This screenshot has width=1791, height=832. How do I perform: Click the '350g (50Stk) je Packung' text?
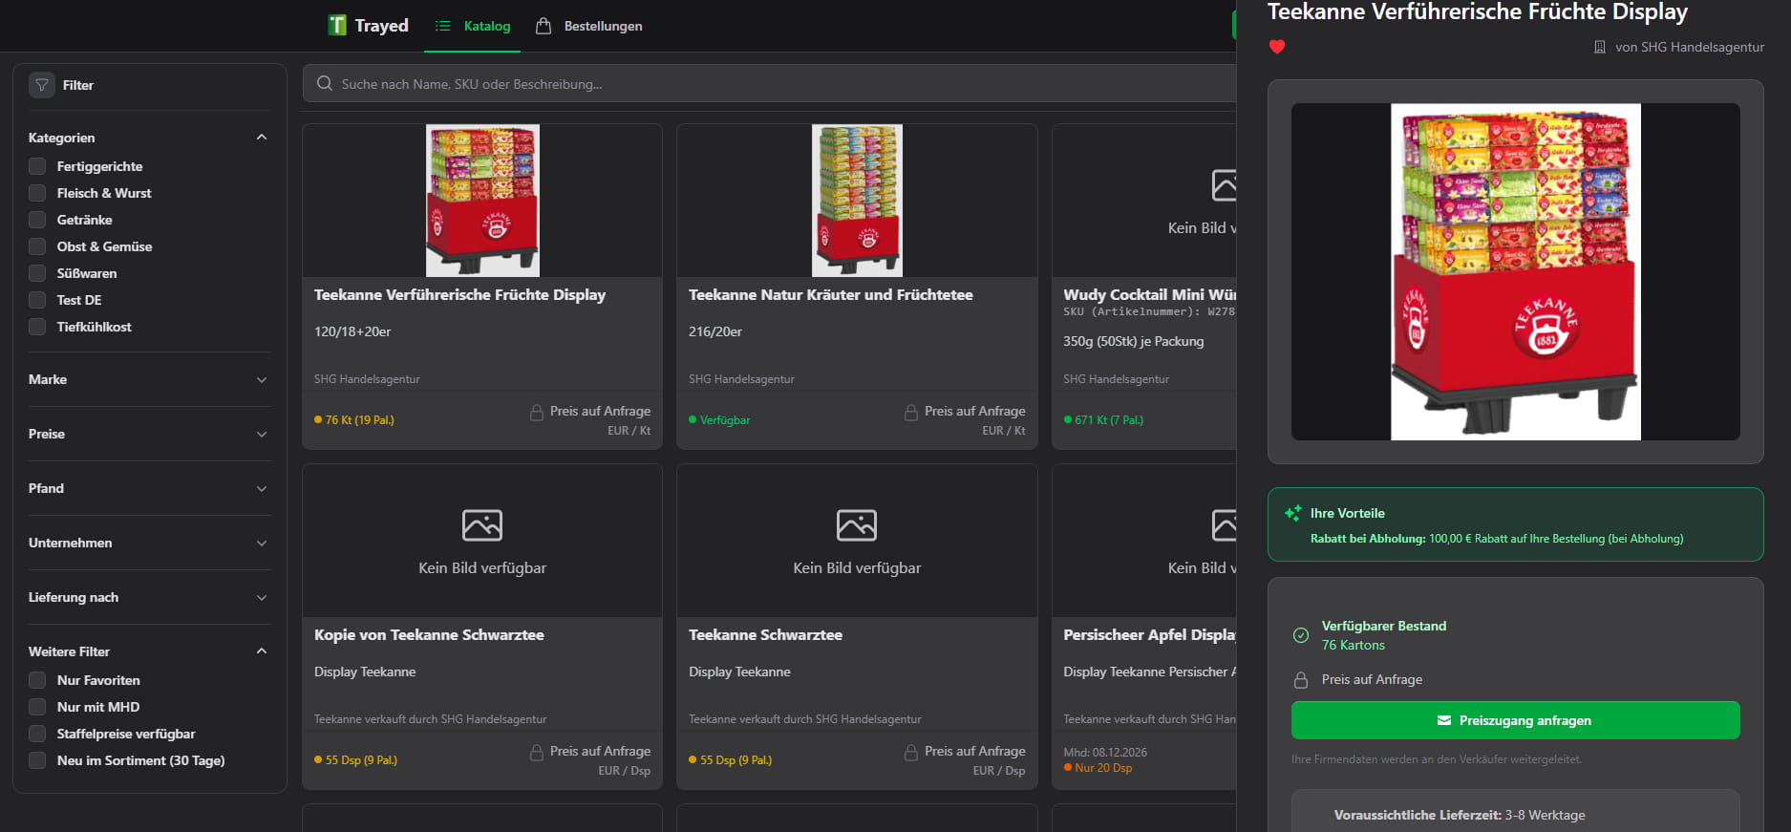pos(1133,341)
